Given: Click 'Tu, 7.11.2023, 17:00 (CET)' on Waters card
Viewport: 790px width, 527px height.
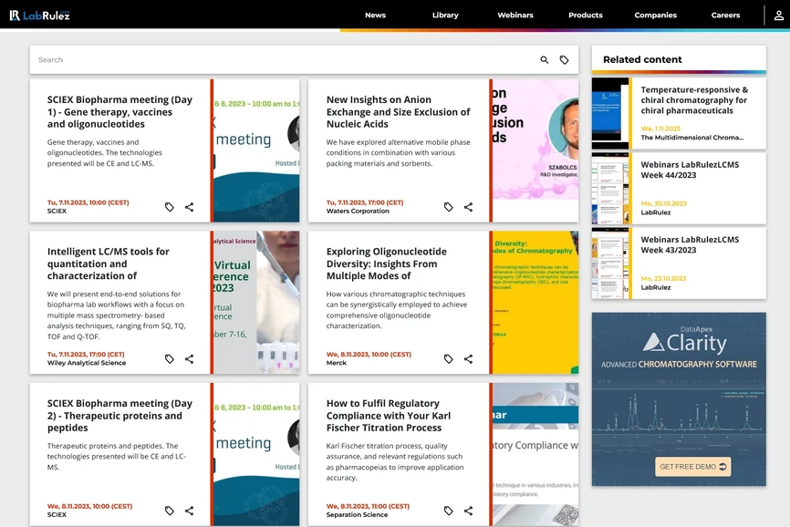Looking at the screenshot, I should [x=365, y=202].
